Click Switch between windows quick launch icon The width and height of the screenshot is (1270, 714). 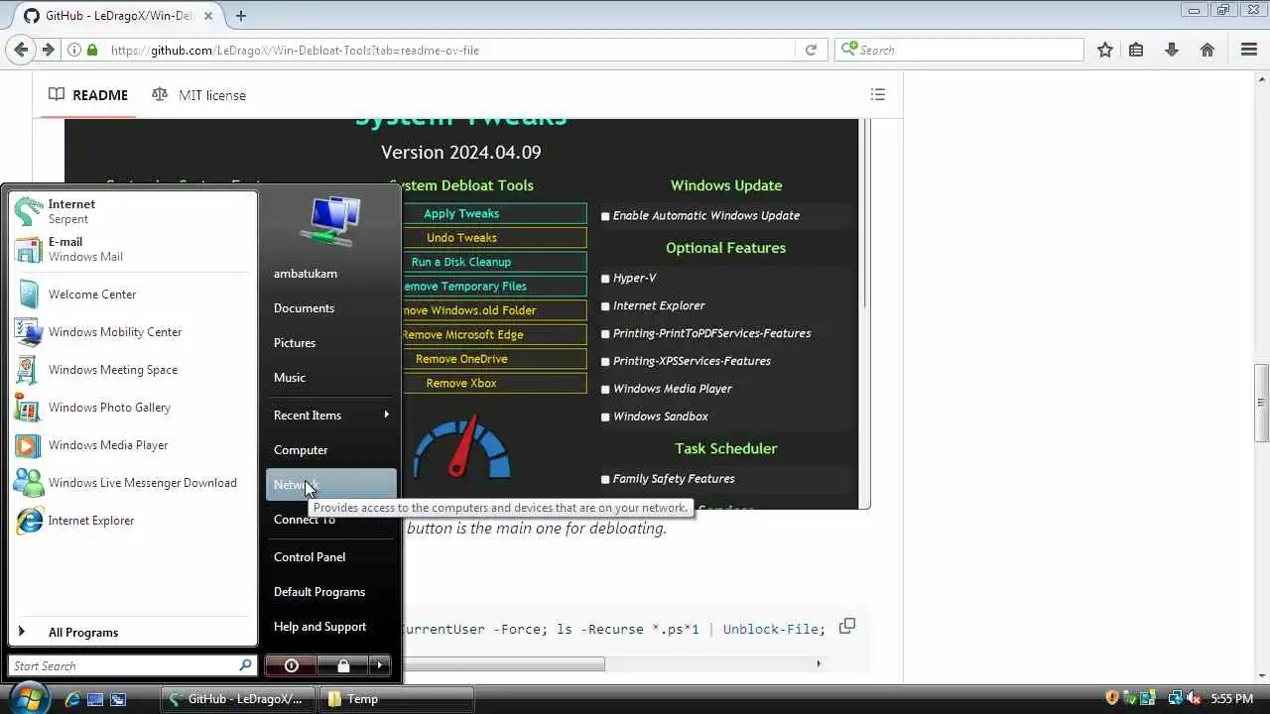click(x=118, y=699)
